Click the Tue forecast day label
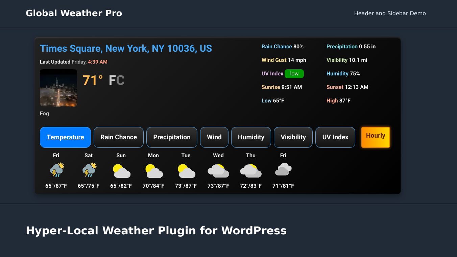The height and width of the screenshot is (257, 457). tap(186, 156)
